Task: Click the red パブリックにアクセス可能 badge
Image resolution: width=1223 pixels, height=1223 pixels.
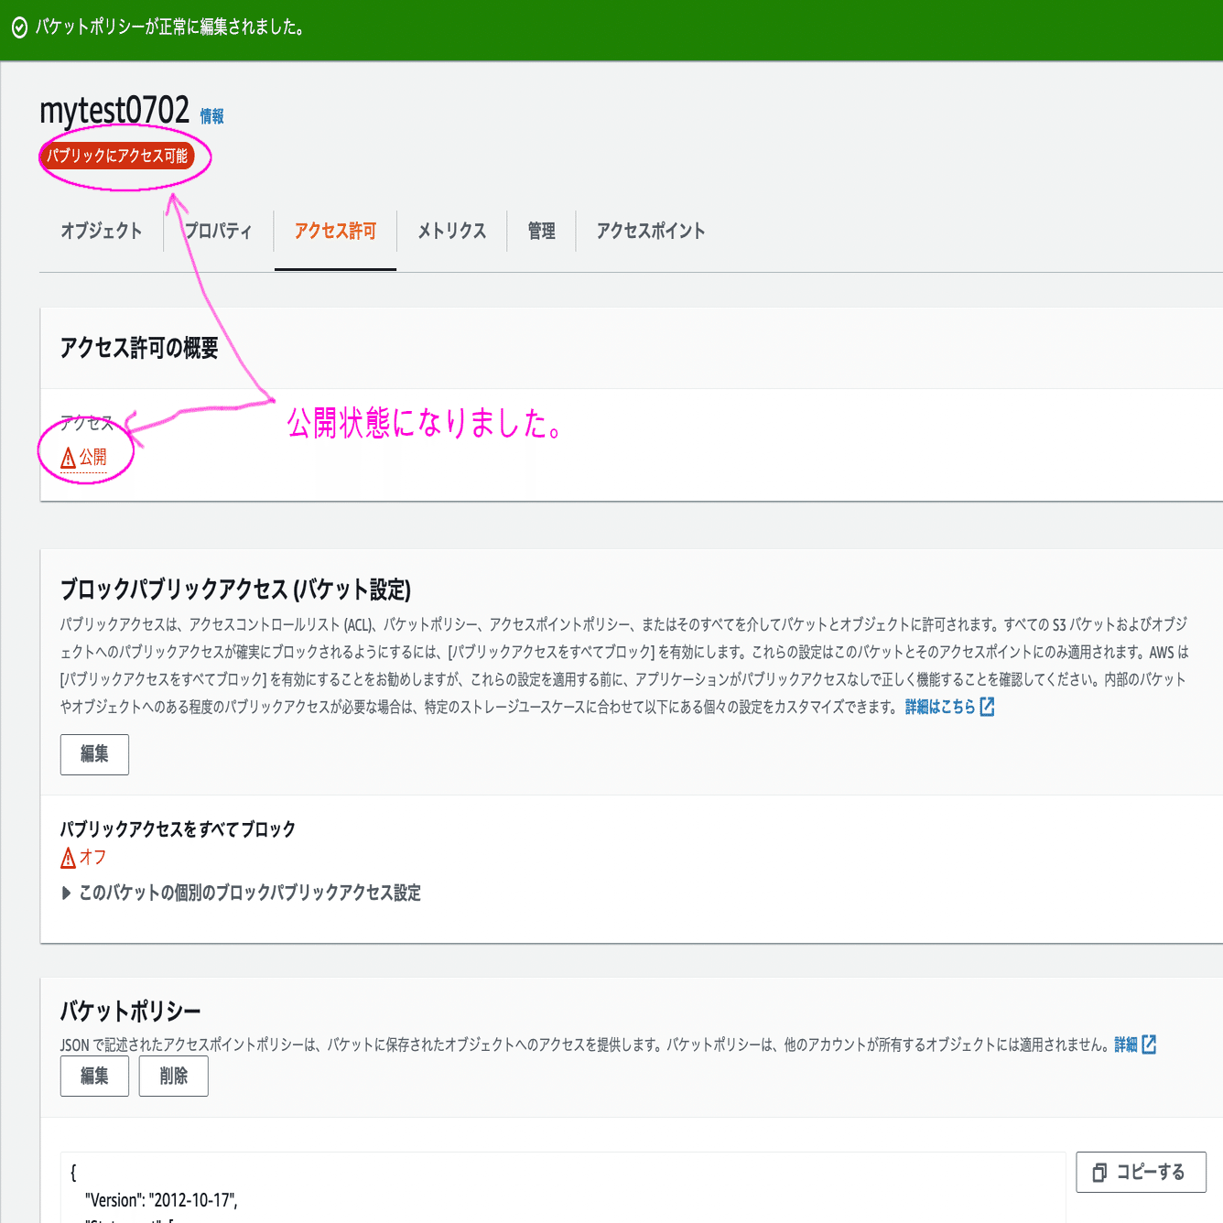Action: 119,156
